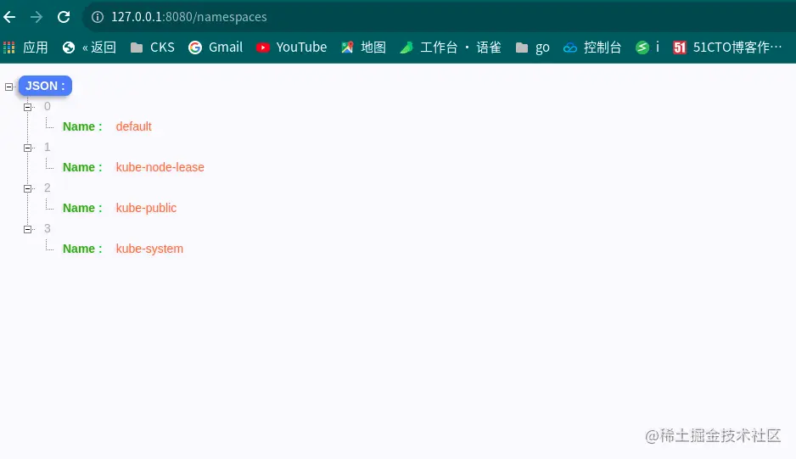Open the CKS bookmark folder
796x459 pixels.
[x=152, y=48]
